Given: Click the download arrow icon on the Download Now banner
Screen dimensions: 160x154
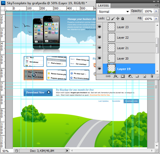Looking at the screenshot, I should (x=49, y=92).
